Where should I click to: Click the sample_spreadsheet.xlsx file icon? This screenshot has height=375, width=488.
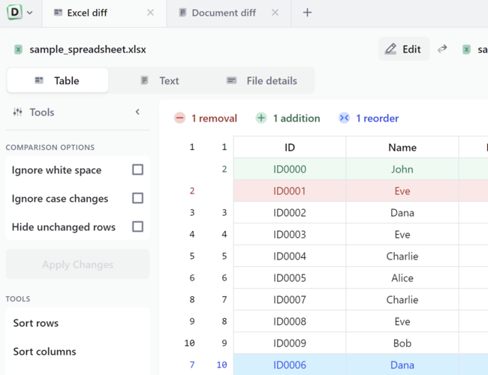coord(18,49)
